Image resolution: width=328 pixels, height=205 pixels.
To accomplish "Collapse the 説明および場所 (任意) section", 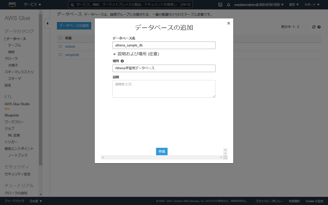I will 136,54.
